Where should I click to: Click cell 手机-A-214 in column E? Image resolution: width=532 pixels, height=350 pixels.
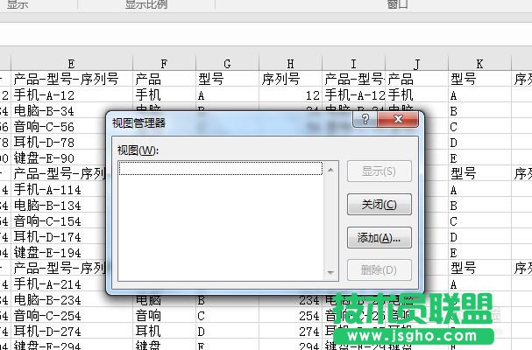tap(59, 284)
